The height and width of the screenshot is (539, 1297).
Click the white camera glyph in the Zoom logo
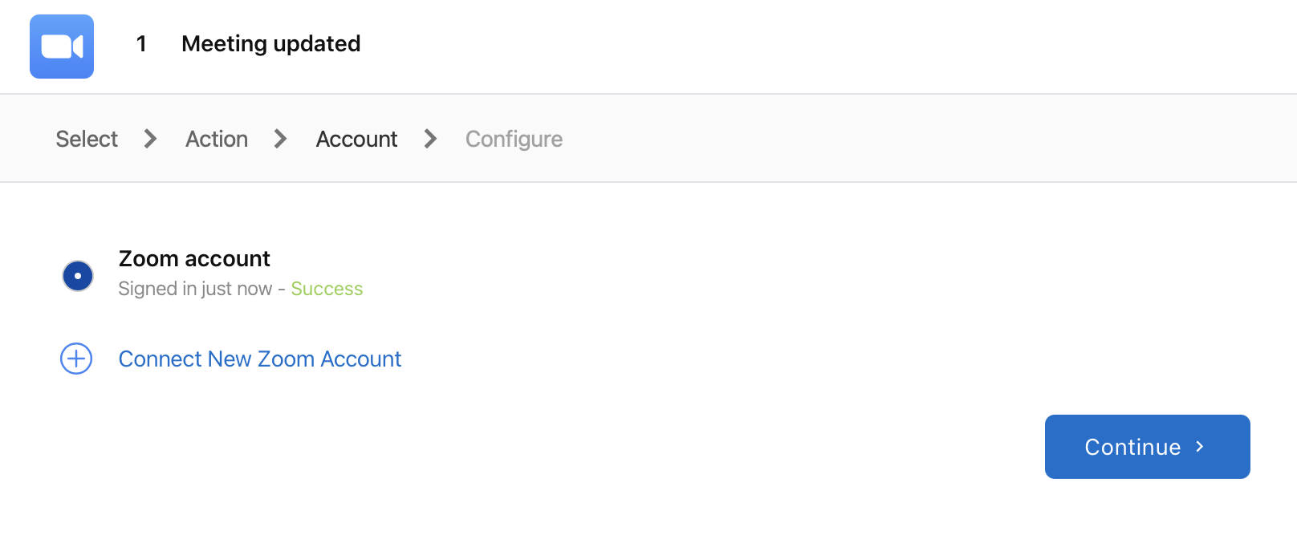tap(61, 47)
